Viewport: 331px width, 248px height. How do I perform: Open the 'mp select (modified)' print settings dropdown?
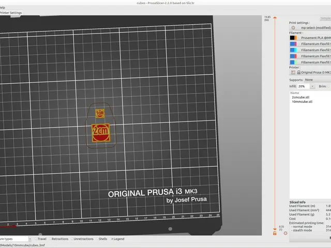point(315,27)
